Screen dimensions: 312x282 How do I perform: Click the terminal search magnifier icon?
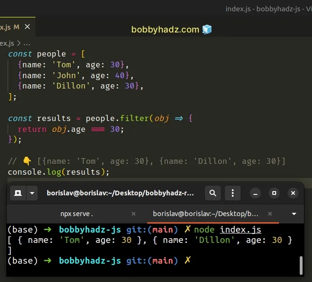click(x=213, y=193)
